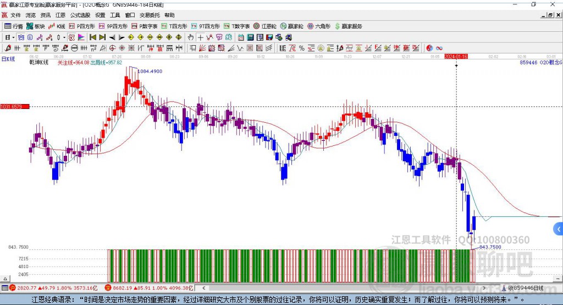This screenshot has width=563, height=305.
Task: Click the 行情 quotes button
Action: pyautogui.click(x=14, y=26)
